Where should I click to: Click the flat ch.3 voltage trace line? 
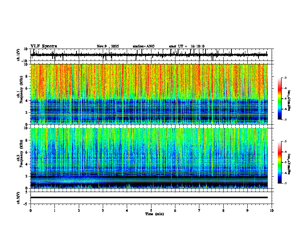(x=149, y=197)
